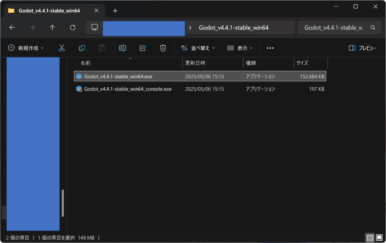Add a new tab with plus button
Screen dimensions: 386x243
pos(115,11)
